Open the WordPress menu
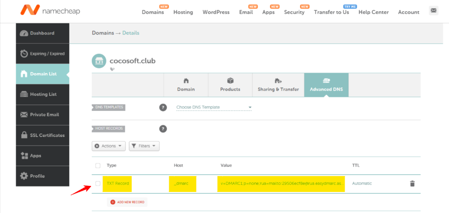Image resolution: width=449 pixels, height=213 pixels. point(216,12)
